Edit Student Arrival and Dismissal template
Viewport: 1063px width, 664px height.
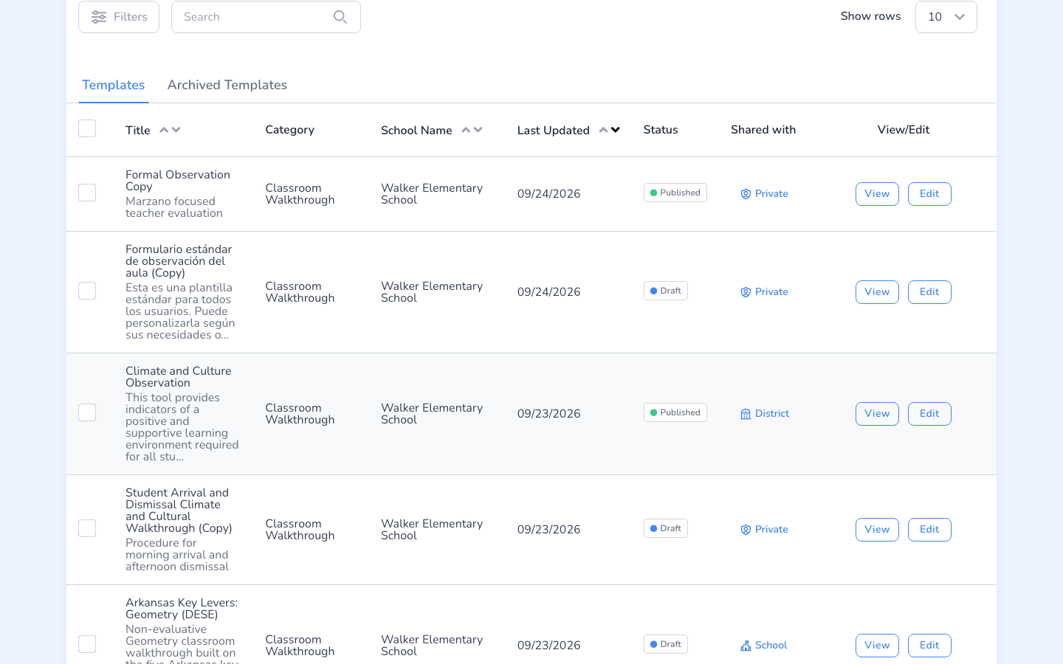(x=929, y=530)
